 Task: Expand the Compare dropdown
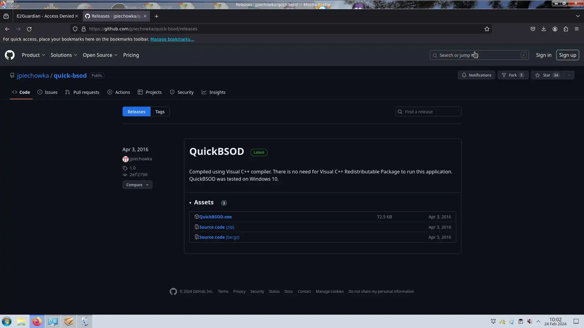137,185
